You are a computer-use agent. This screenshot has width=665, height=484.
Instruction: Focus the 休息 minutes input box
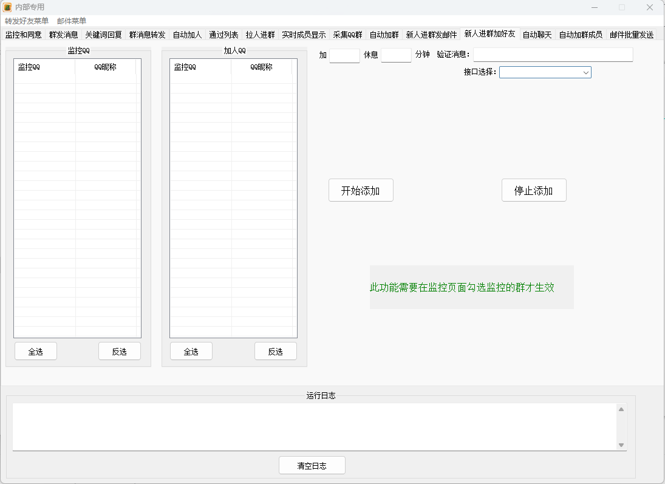[396, 55]
